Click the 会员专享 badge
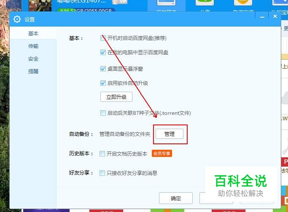 [x=162, y=154]
